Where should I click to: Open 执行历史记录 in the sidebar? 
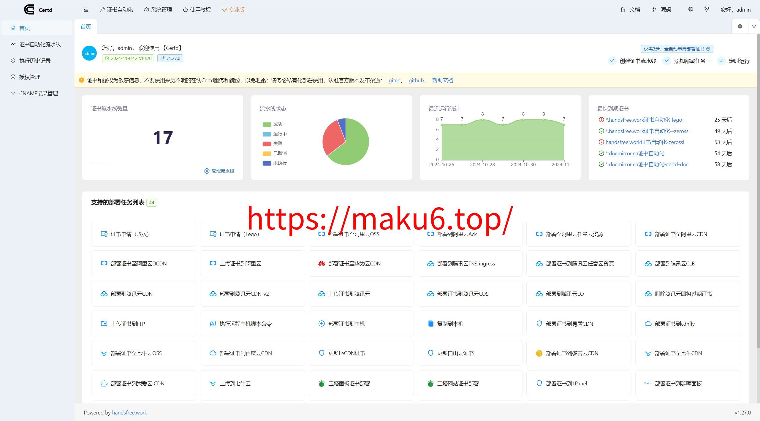tap(37, 61)
